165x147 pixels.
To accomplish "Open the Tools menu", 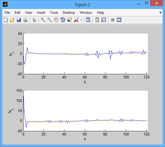I will point(54,13).
